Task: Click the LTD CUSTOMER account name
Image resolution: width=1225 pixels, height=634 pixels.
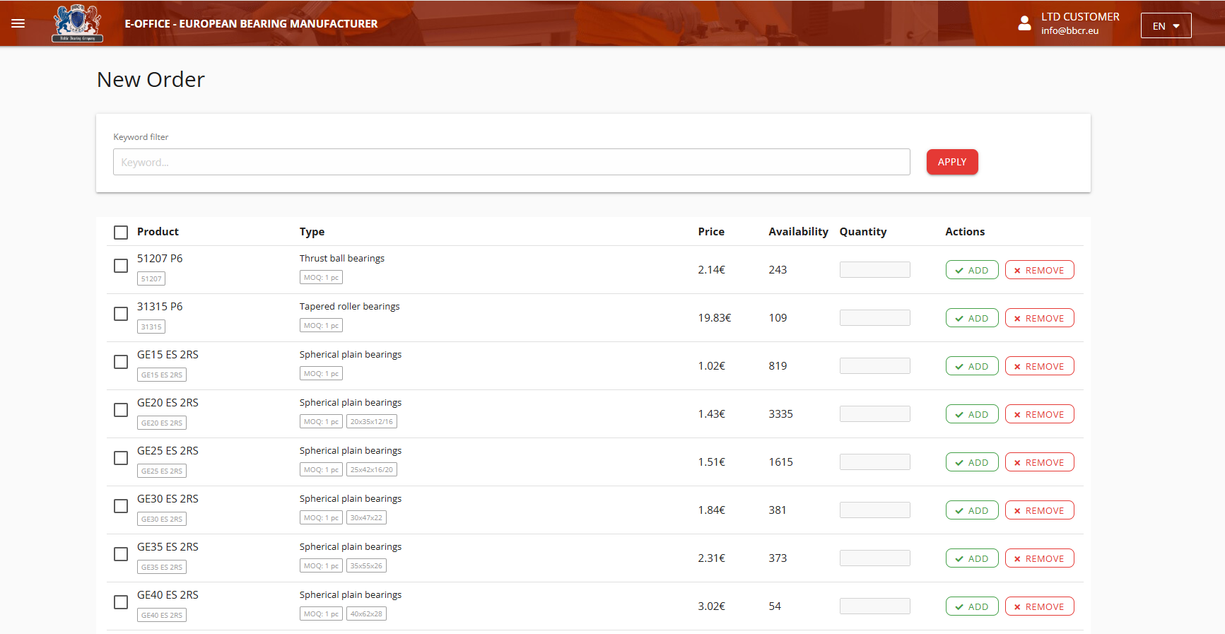Action: pyautogui.click(x=1079, y=17)
